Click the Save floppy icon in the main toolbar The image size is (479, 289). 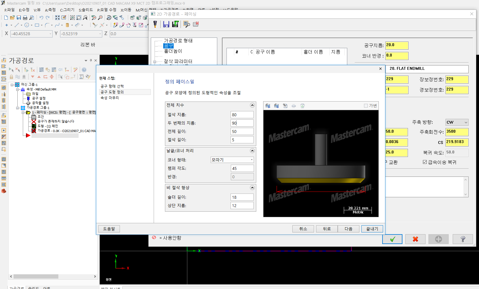pyautogui.click(x=19, y=18)
